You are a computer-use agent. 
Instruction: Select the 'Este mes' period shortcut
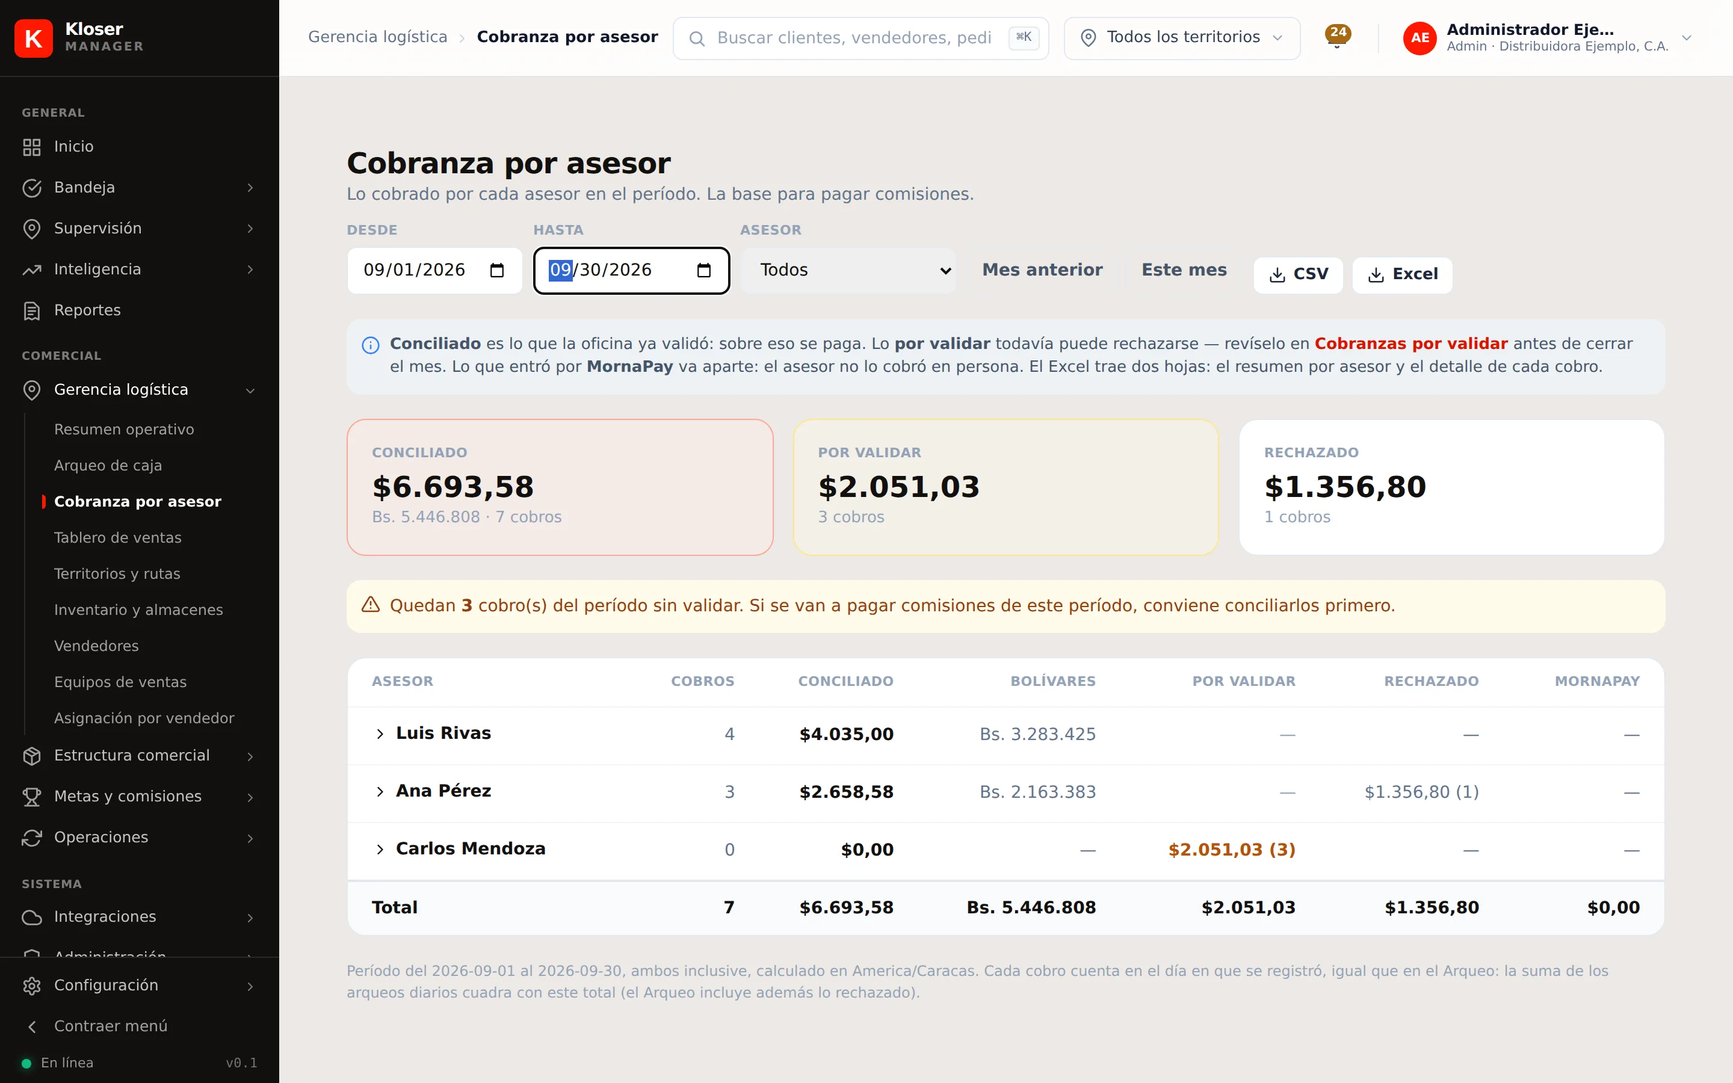(x=1184, y=270)
